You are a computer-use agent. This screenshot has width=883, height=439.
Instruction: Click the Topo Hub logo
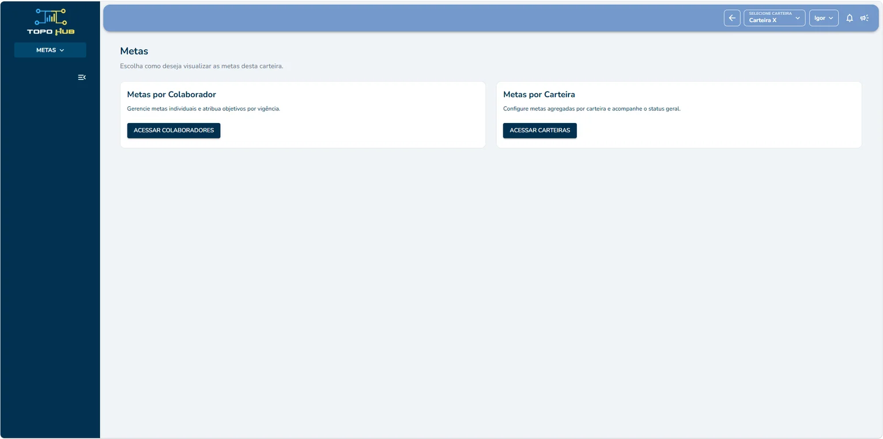pos(51,22)
